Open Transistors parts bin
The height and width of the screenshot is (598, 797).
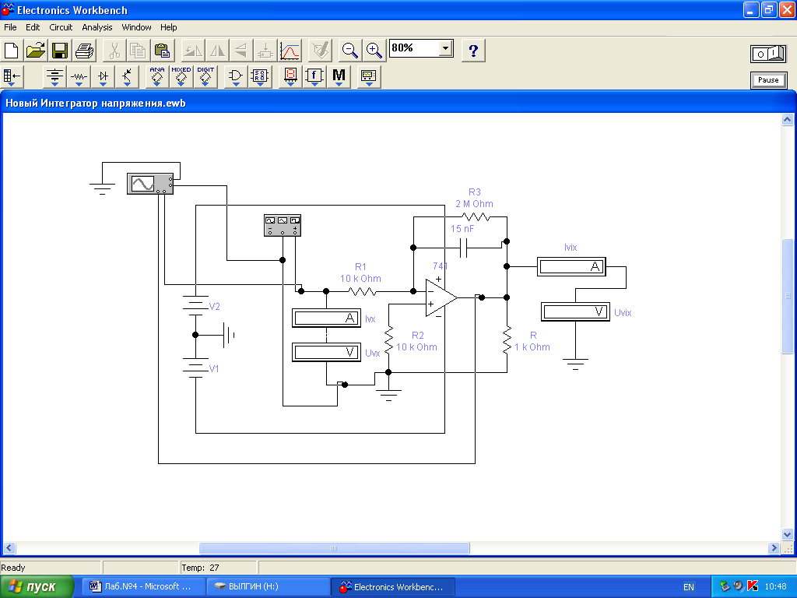coord(127,77)
